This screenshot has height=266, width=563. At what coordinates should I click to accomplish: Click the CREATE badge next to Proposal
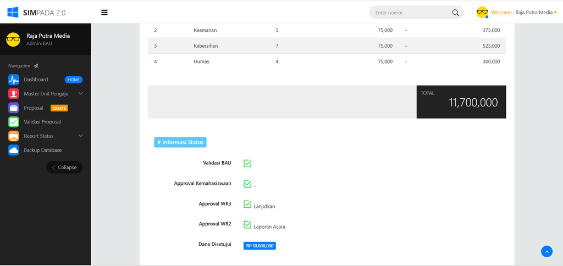[x=59, y=108]
